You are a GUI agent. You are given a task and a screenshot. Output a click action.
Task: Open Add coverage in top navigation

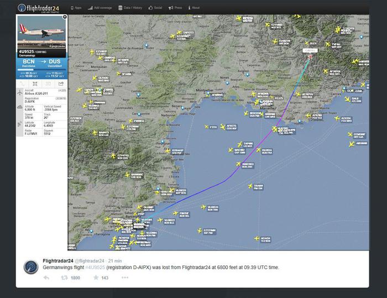(x=100, y=8)
